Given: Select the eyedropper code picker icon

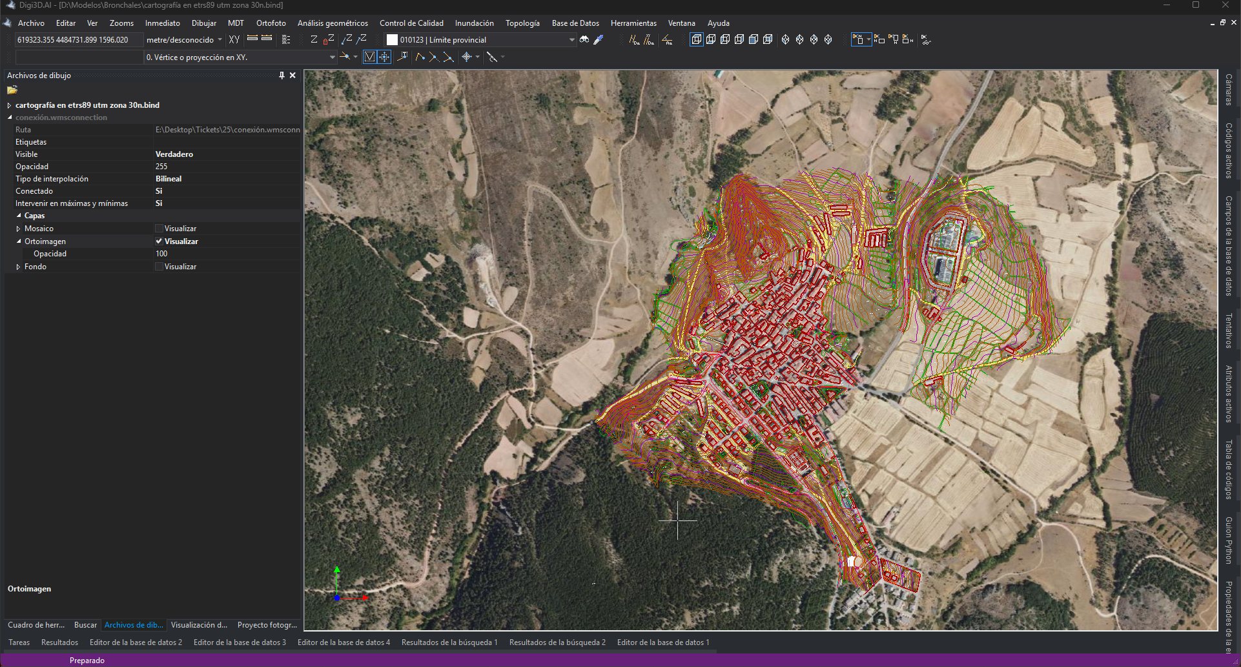Looking at the screenshot, I should (599, 39).
